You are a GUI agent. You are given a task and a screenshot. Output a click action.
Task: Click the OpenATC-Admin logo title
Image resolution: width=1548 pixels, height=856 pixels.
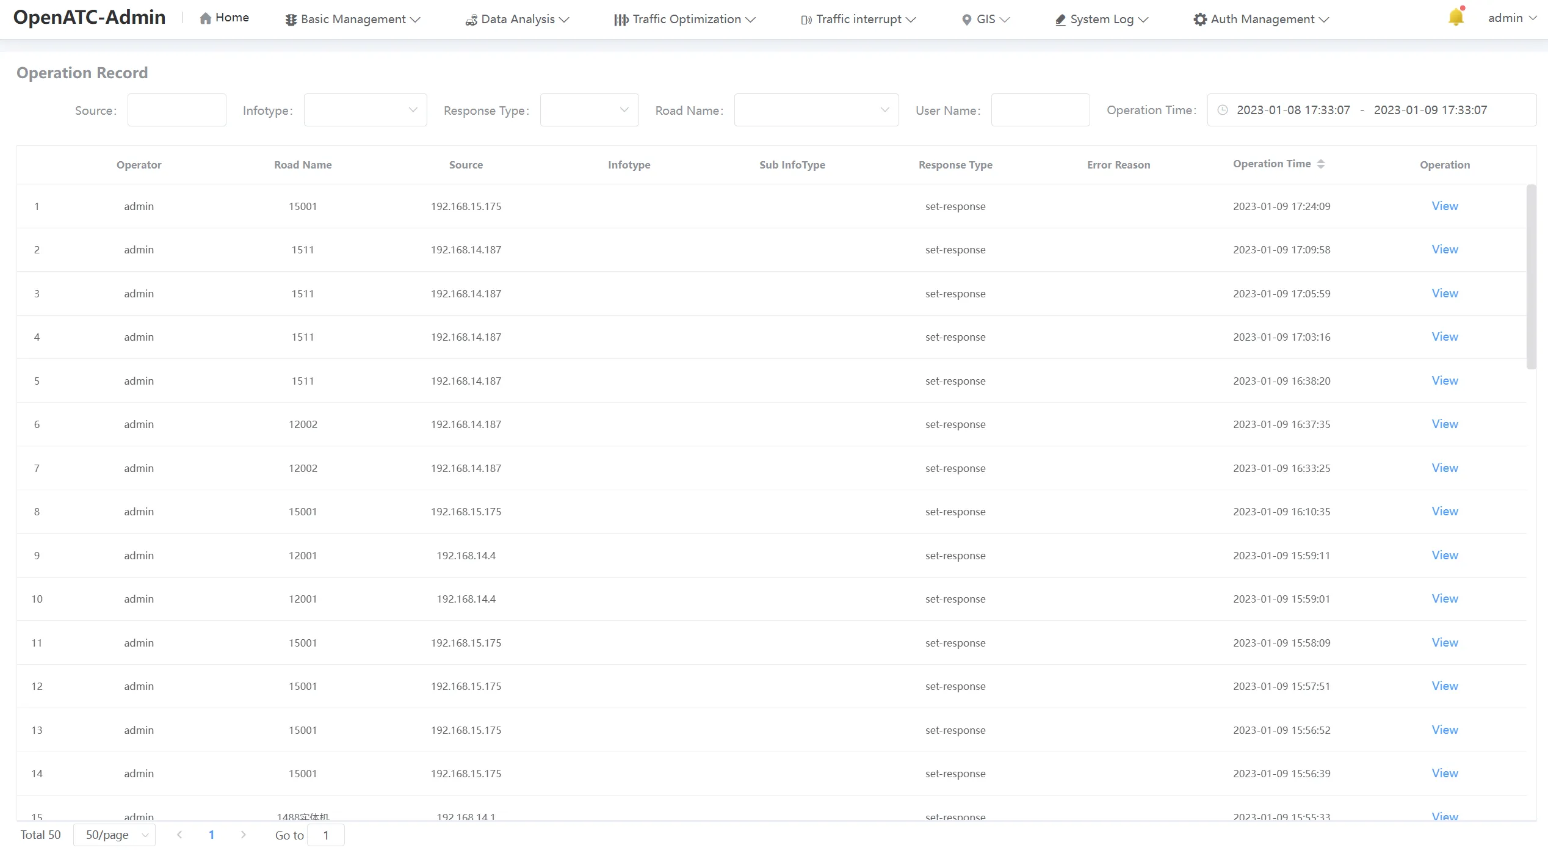coord(90,17)
